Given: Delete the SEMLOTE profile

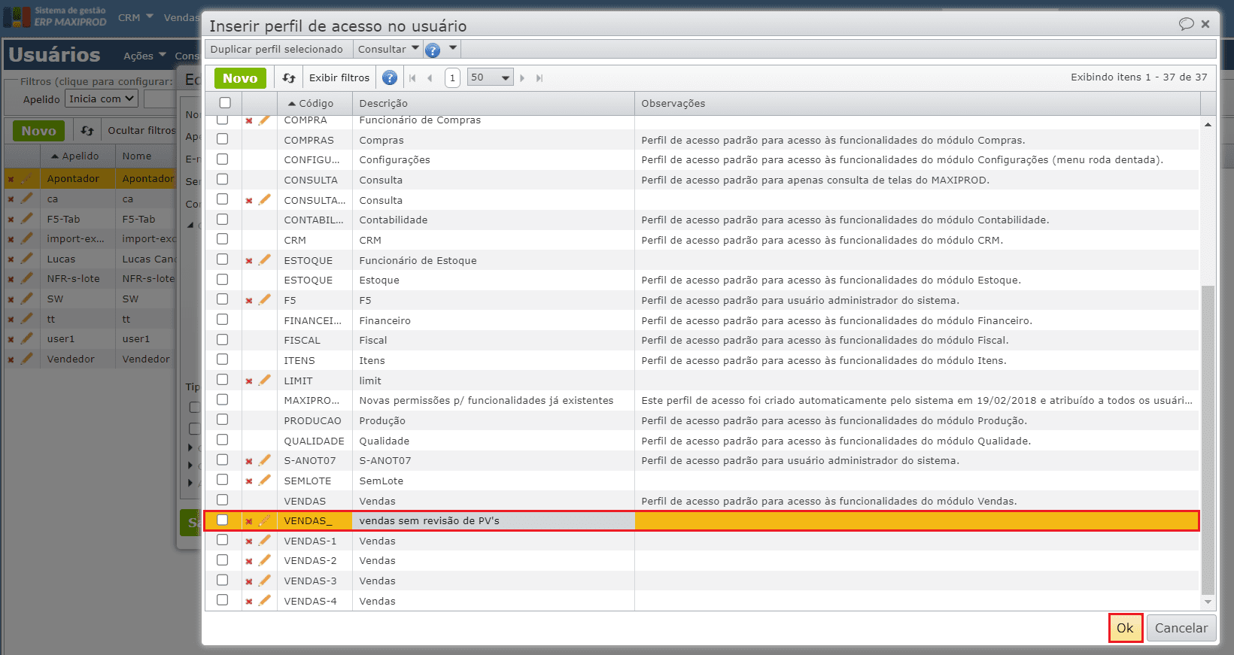Looking at the screenshot, I should point(249,481).
